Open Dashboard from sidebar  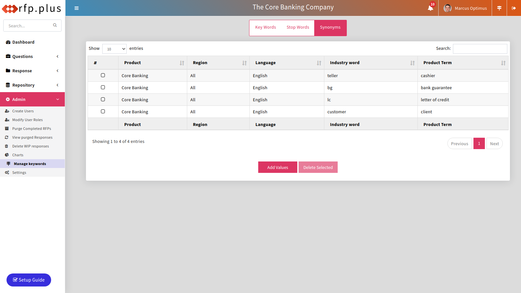coord(33,42)
